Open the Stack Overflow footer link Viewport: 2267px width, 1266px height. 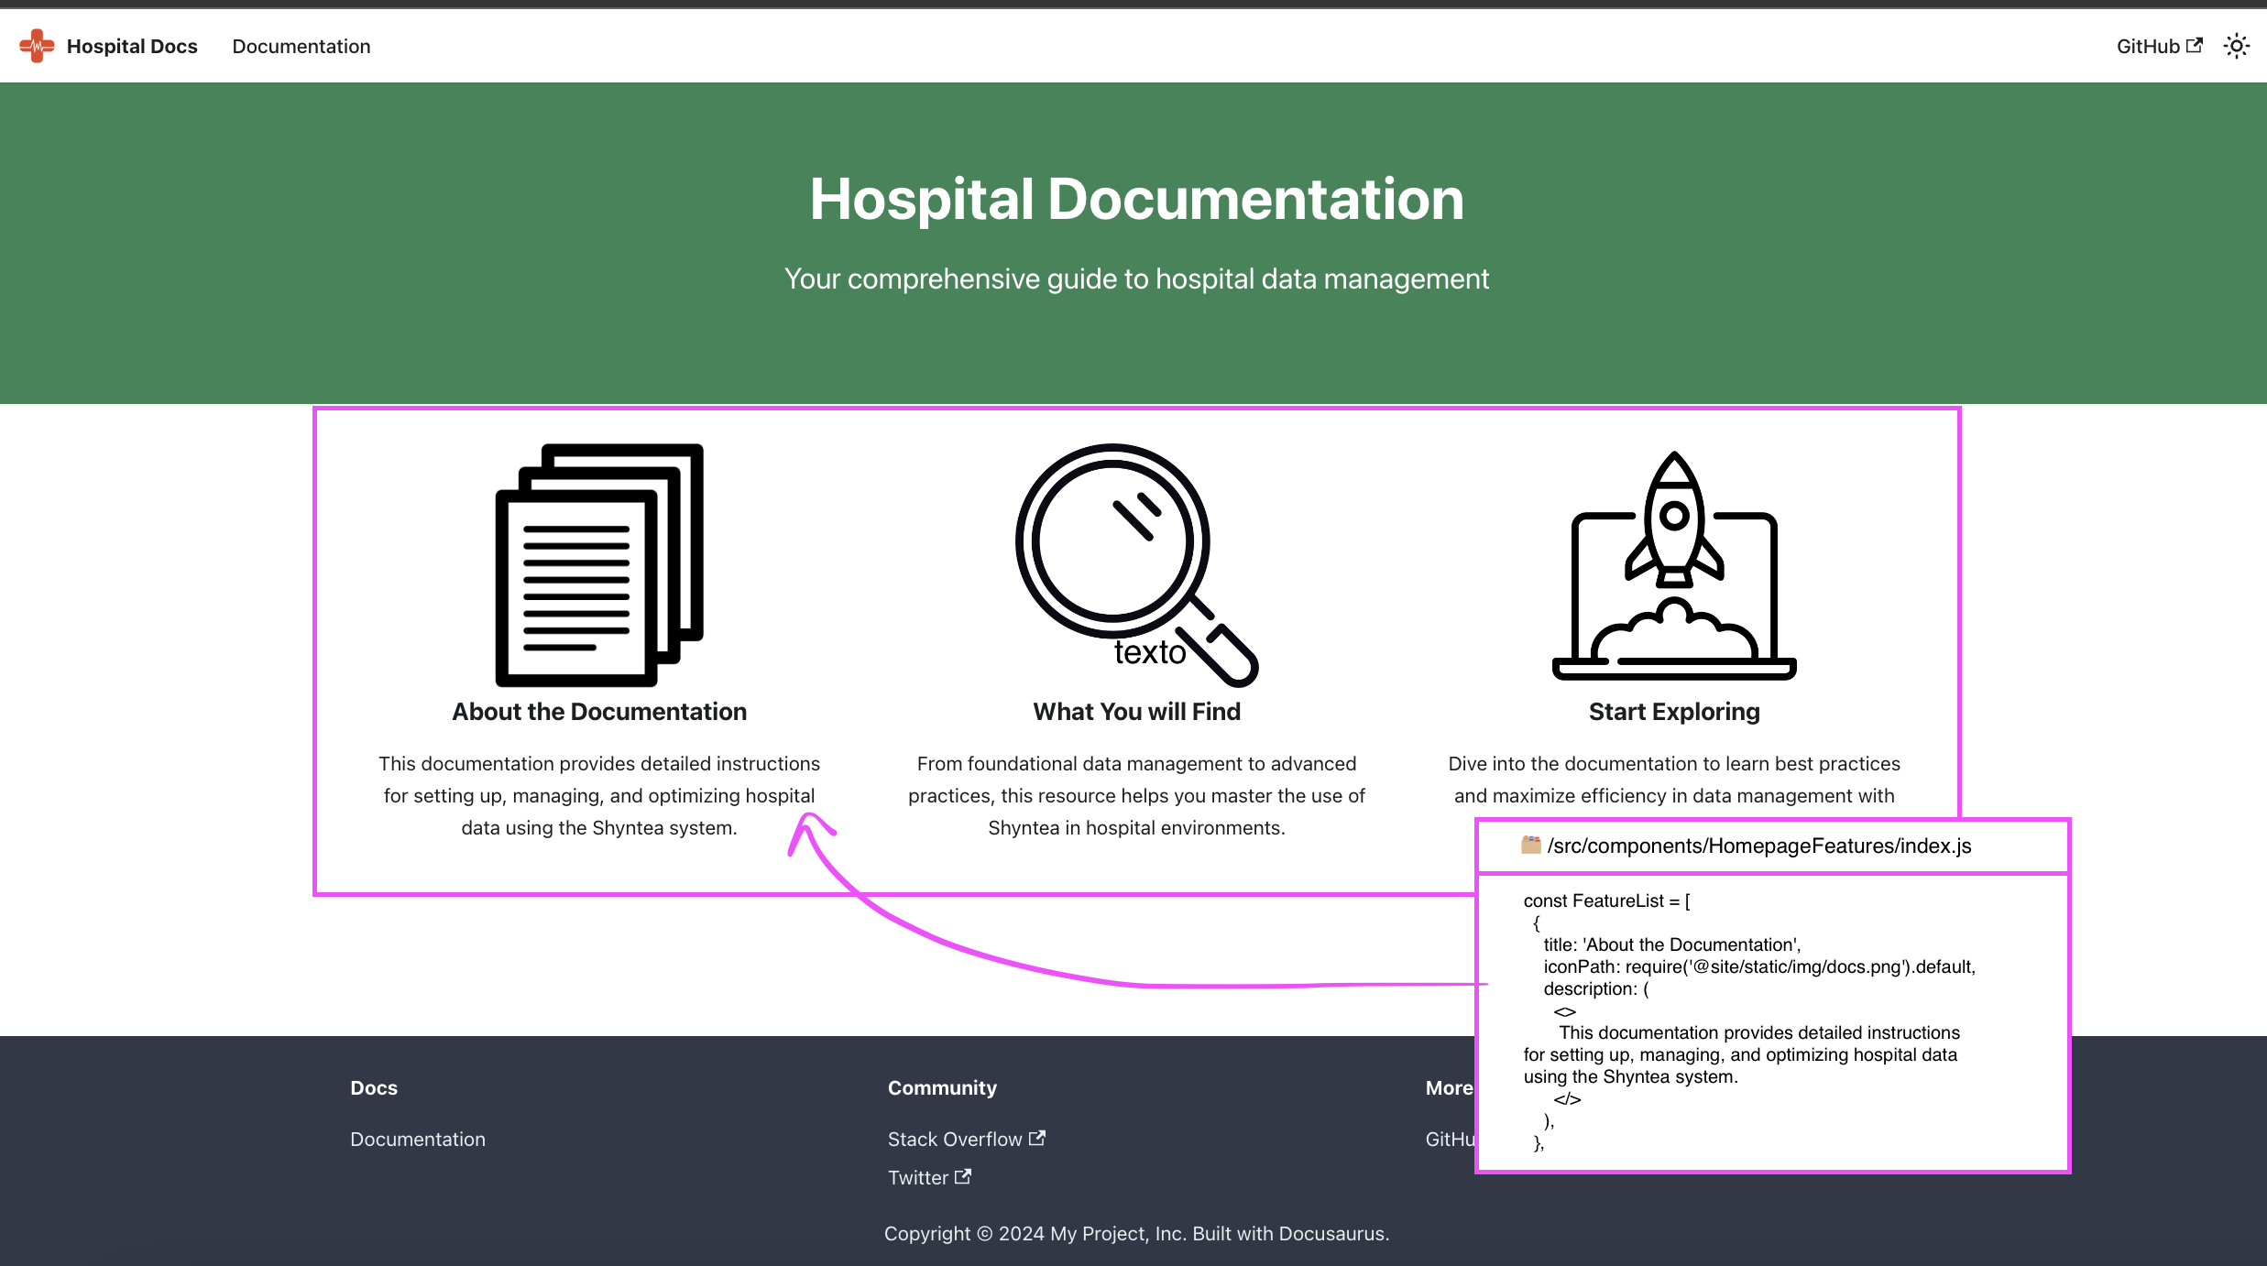click(954, 1139)
